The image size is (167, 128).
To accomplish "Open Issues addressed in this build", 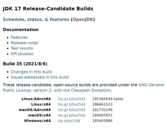I will click(40, 77).
